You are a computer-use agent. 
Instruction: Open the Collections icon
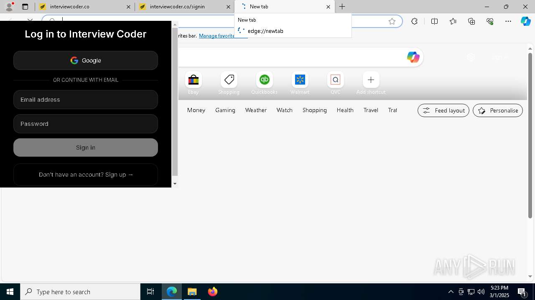[x=471, y=21]
